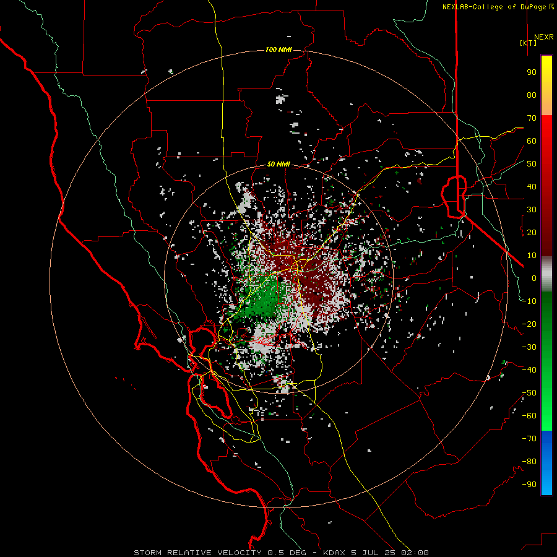Click the positive 40 scale value

[x=532, y=186]
